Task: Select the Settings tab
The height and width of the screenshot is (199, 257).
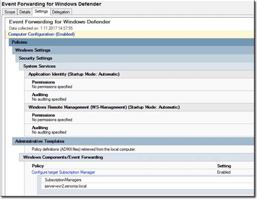Action: (41, 11)
